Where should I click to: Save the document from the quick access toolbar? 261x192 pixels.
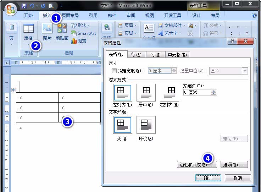(x=24, y=6)
